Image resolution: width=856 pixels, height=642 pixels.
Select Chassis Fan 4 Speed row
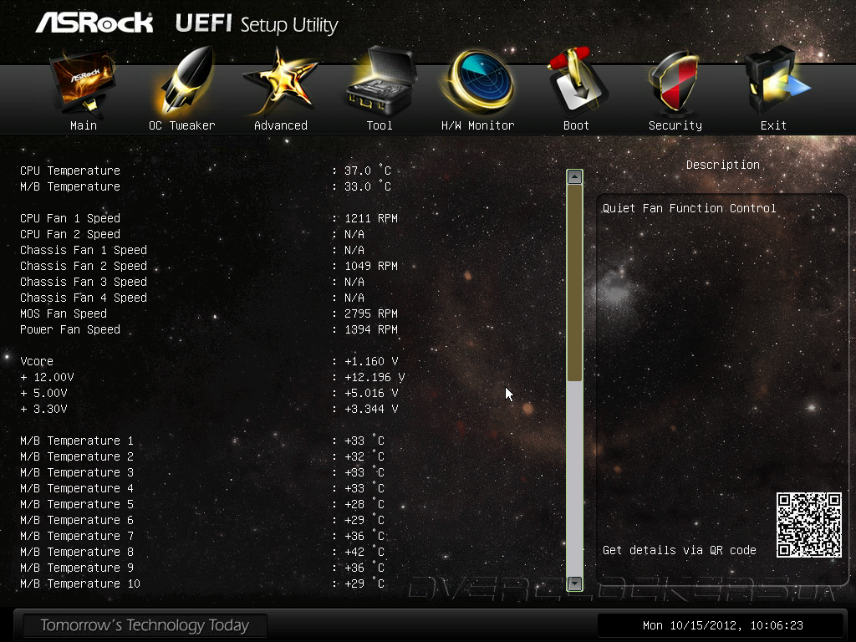tap(192, 298)
